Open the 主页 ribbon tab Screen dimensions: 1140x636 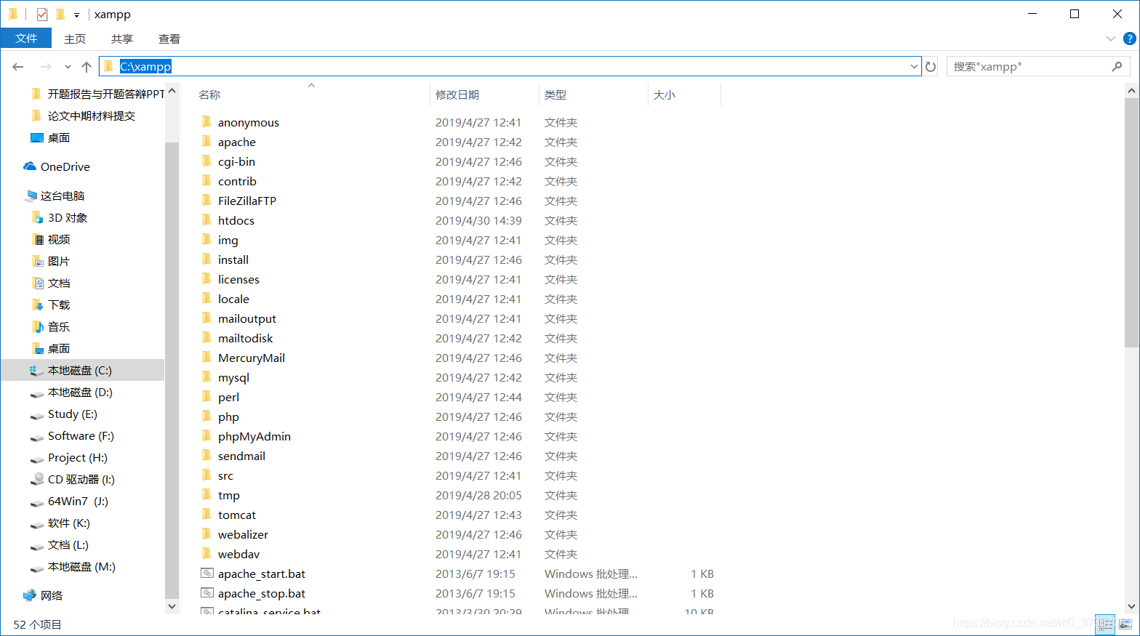click(x=75, y=39)
